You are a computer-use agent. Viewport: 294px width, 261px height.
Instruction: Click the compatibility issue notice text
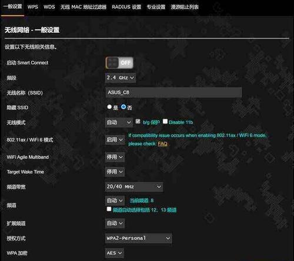[198, 139]
